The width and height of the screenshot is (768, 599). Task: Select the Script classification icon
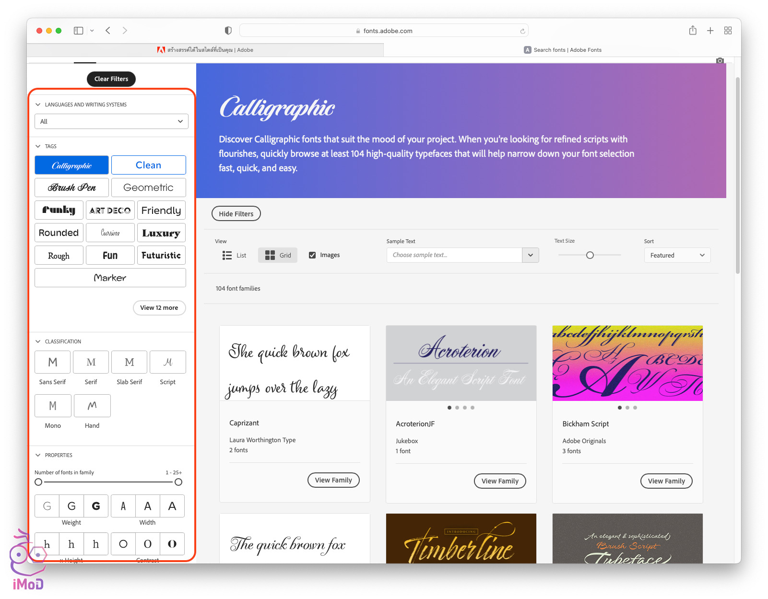pos(167,363)
